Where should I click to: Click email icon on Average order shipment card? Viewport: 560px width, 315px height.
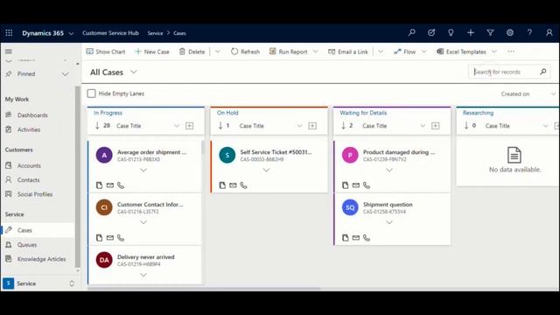pyautogui.click(x=110, y=185)
